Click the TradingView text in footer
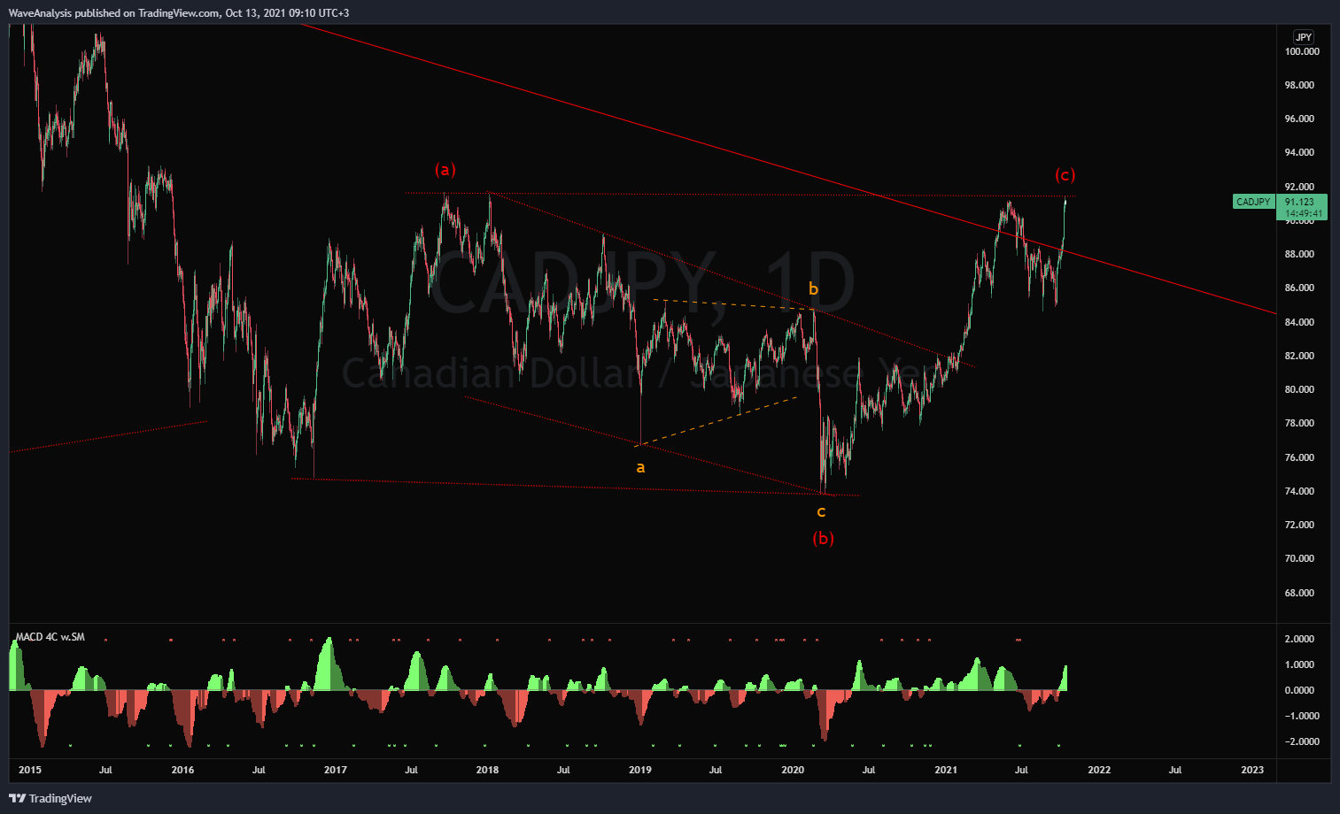The width and height of the screenshot is (1340, 814). pos(60,798)
